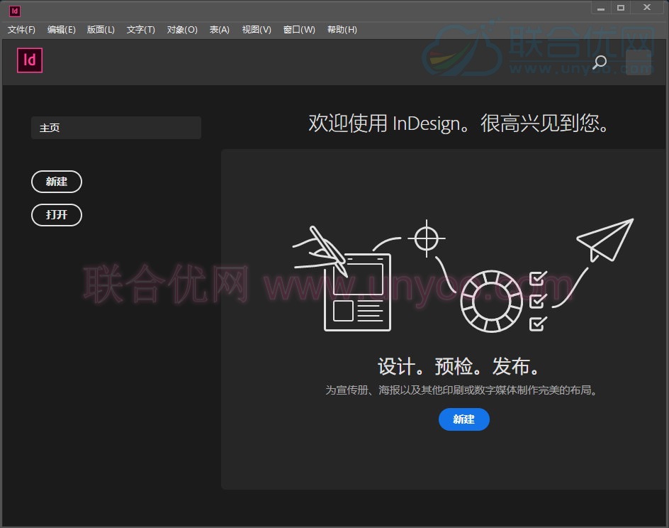
Task: Maximize the InDesign window
Action: 621,8
